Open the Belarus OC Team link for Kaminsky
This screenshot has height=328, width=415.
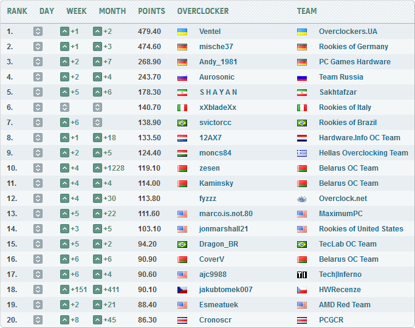click(348, 183)
